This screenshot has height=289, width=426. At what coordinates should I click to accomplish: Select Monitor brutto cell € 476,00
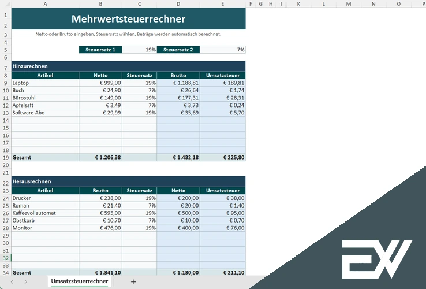tap(100, 228)
